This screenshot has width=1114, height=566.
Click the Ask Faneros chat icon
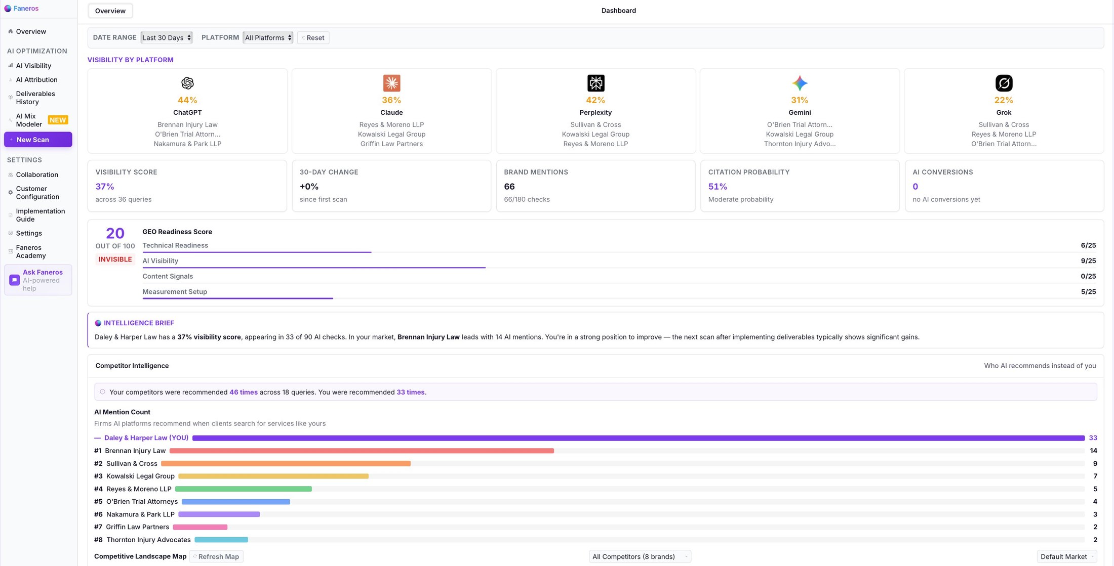pos(14,280)
